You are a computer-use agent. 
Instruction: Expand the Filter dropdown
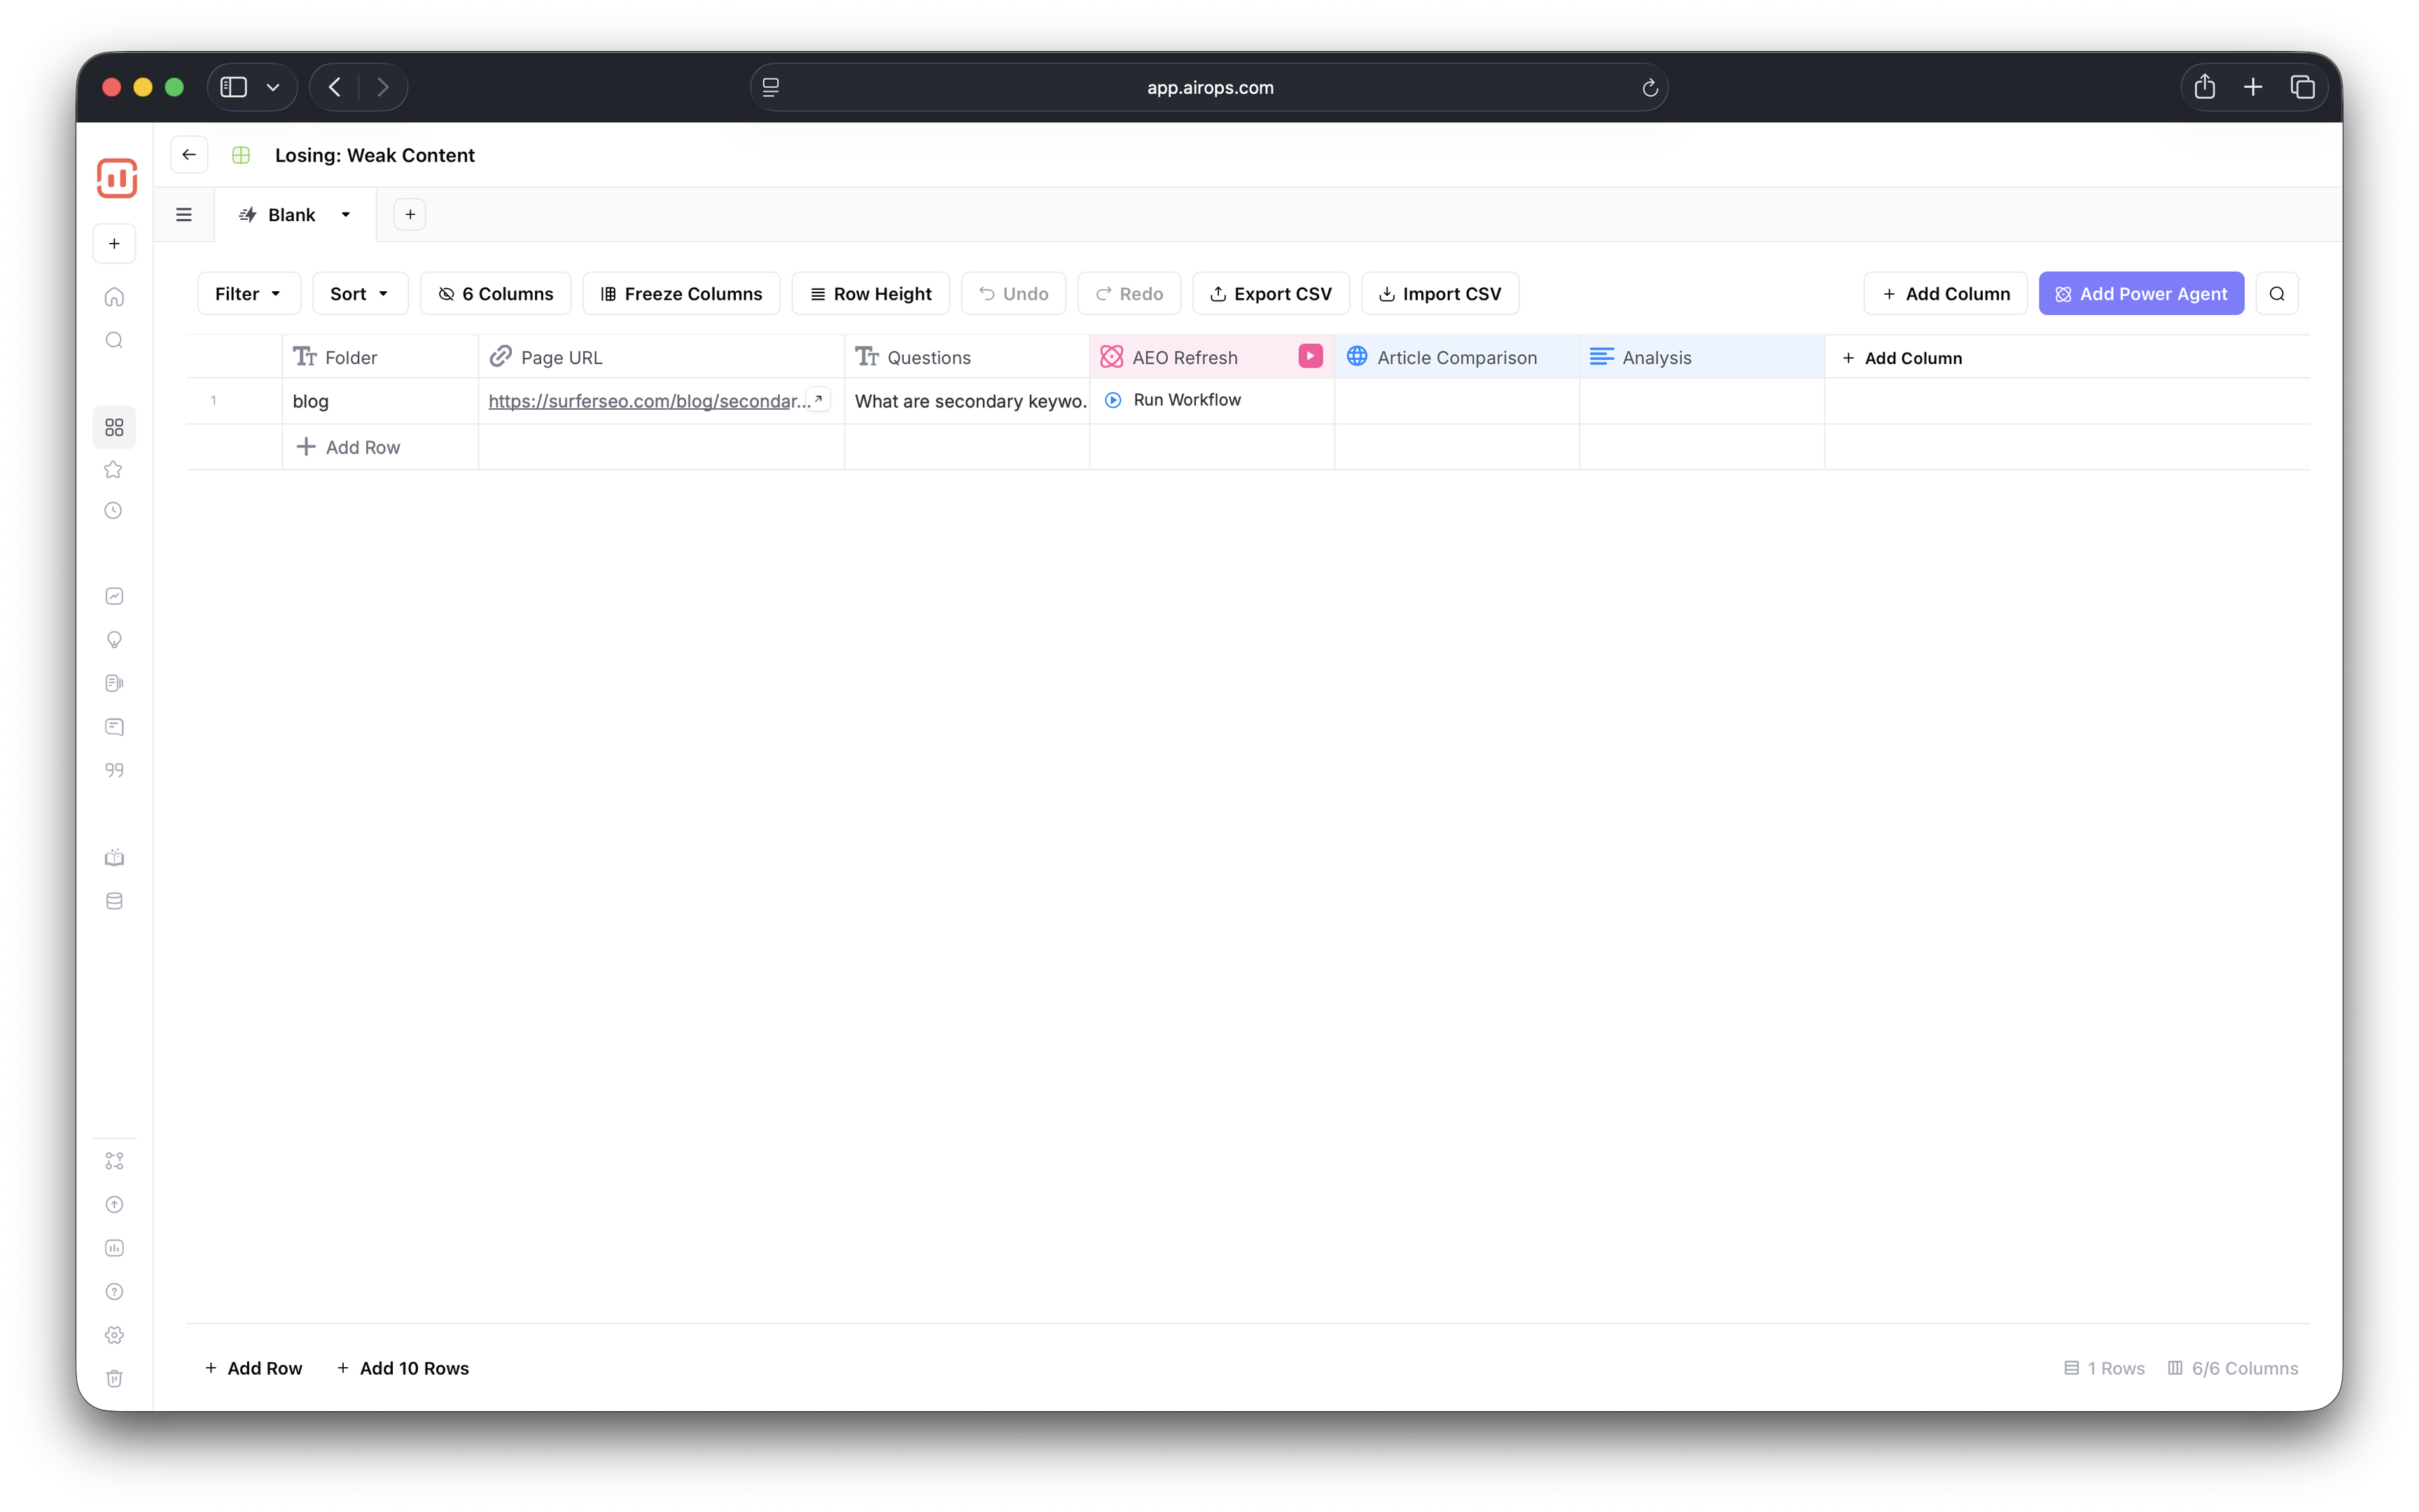tap(248, 294)
